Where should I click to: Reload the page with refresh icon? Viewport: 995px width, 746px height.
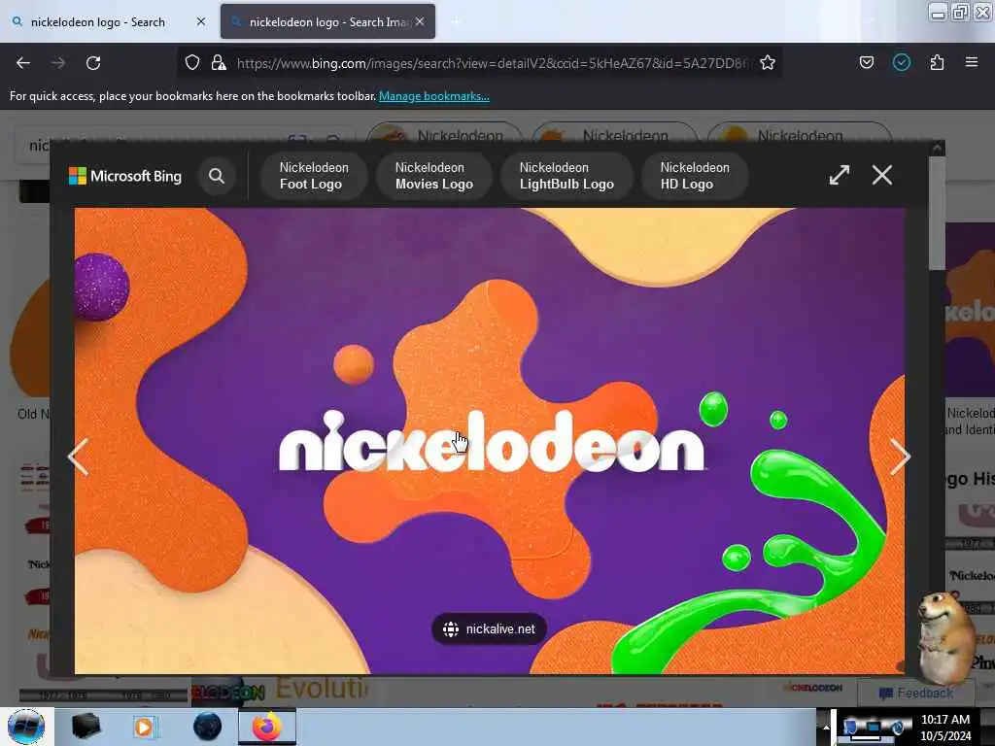[93, 63]
